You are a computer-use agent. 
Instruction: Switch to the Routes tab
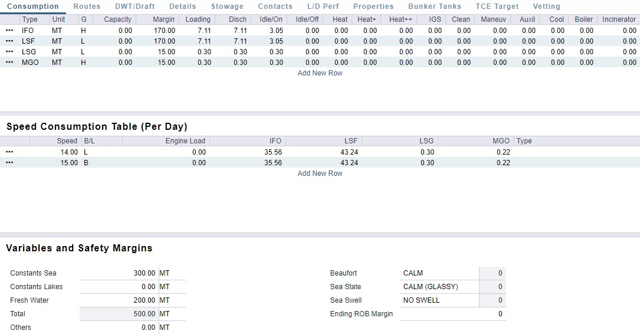[87, 6]
